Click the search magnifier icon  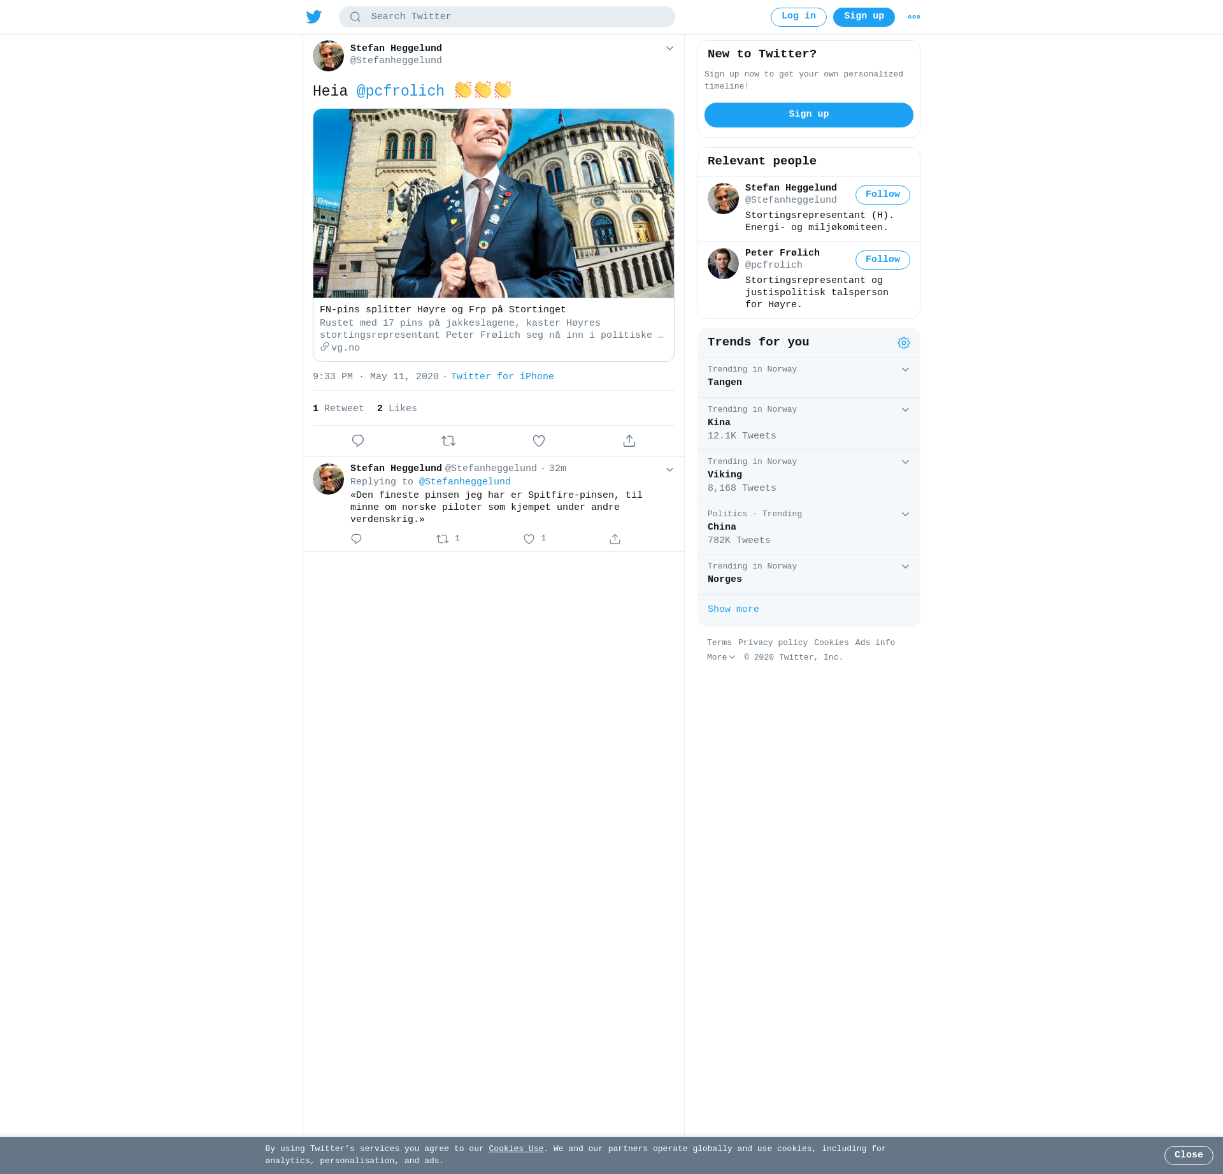click(x=355, y=17)
